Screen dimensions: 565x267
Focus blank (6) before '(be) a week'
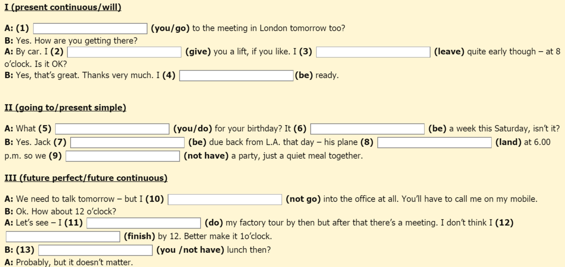[367, 129]
